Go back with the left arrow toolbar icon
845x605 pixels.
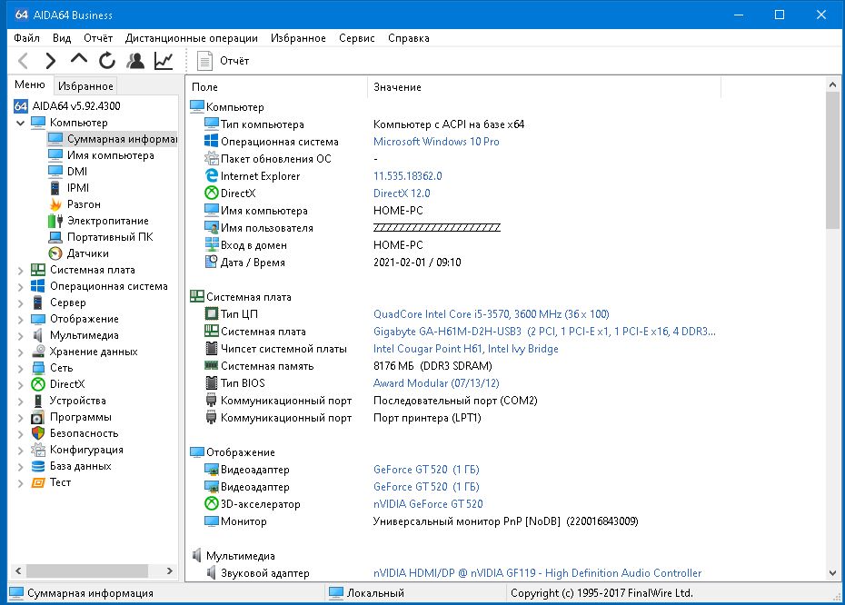24,61
